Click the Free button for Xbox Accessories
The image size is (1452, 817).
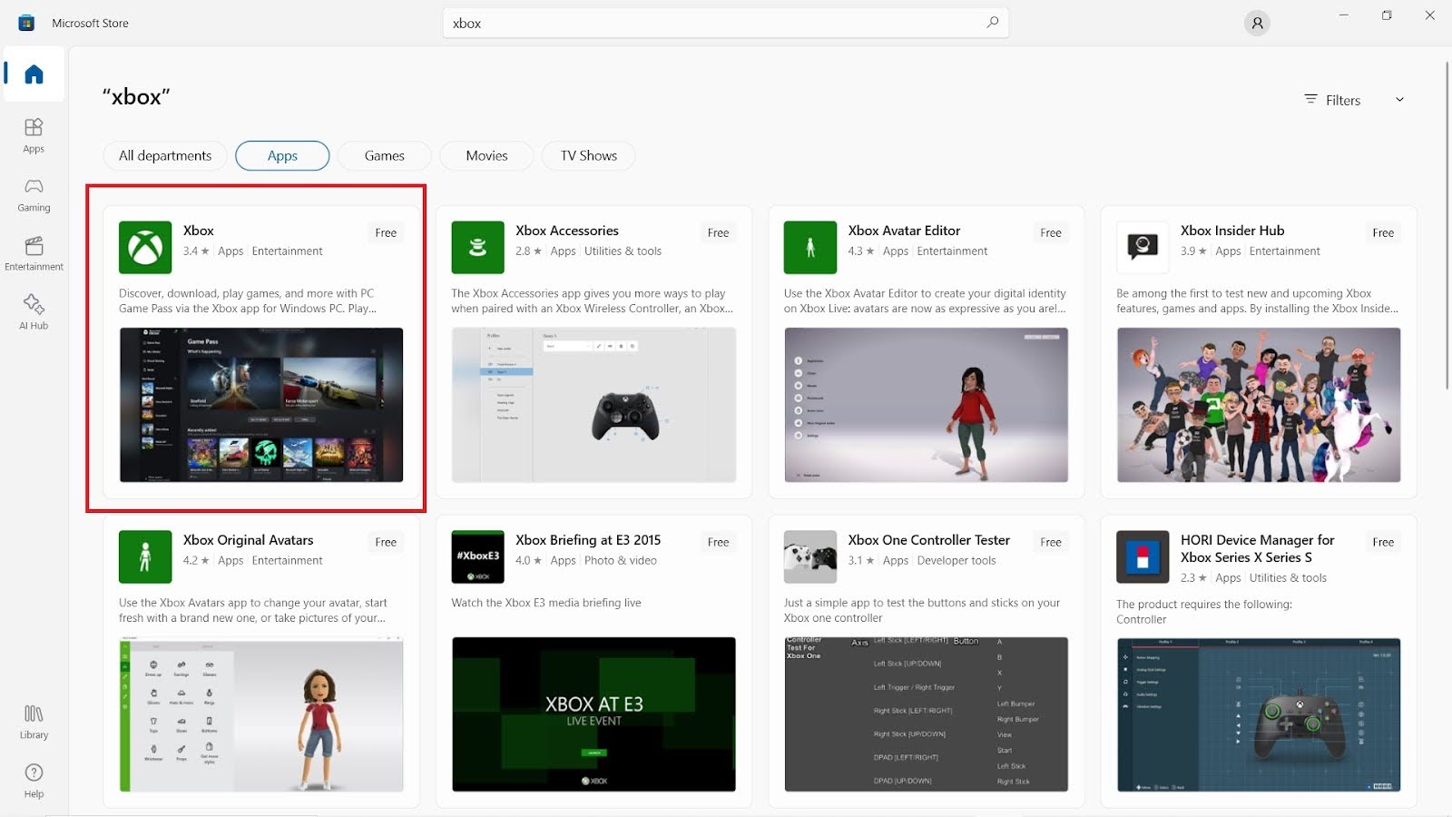pos(718,232)
